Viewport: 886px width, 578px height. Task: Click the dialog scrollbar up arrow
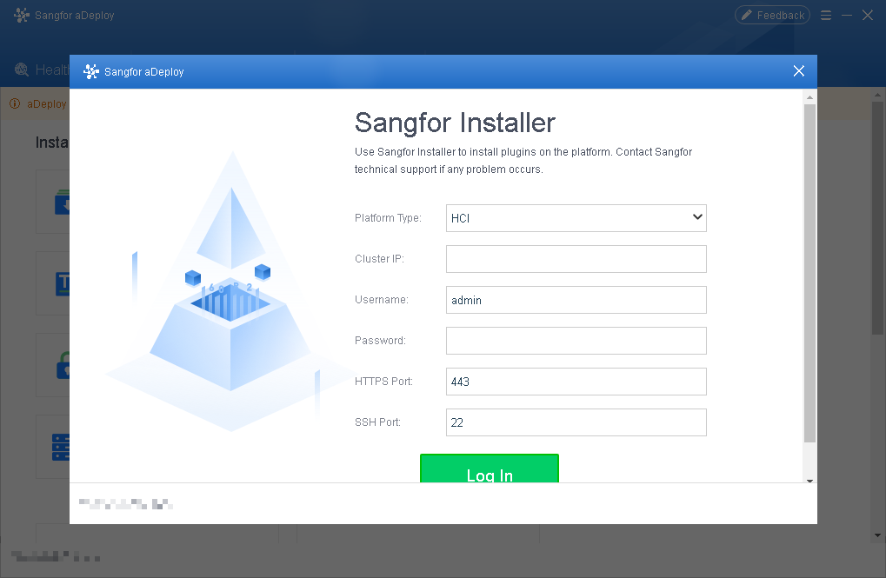click(x=809, y=97)
